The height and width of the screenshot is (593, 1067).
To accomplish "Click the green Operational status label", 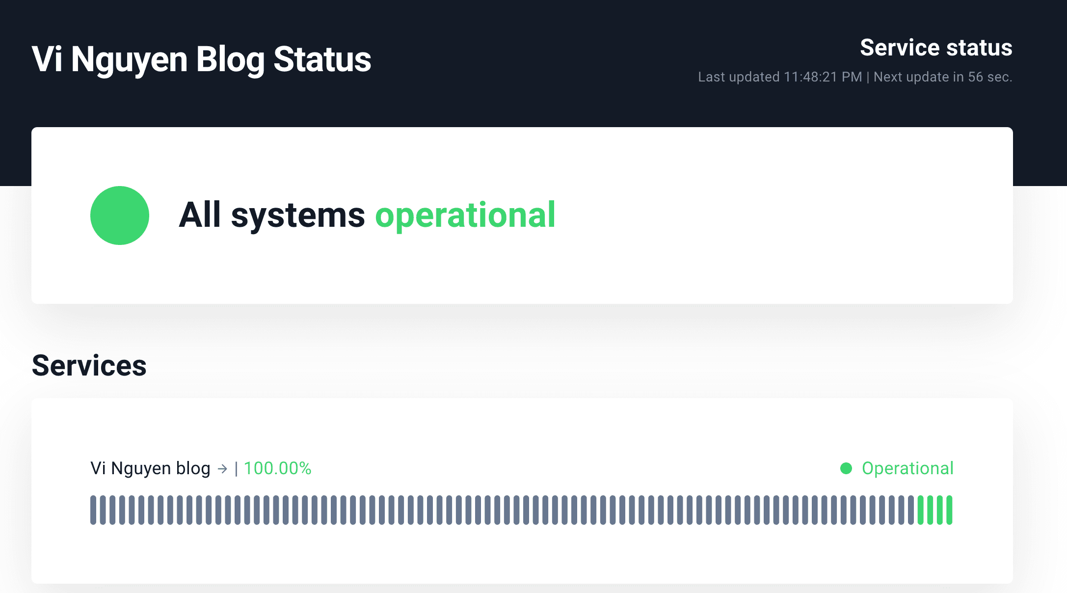I will [907, 468].
